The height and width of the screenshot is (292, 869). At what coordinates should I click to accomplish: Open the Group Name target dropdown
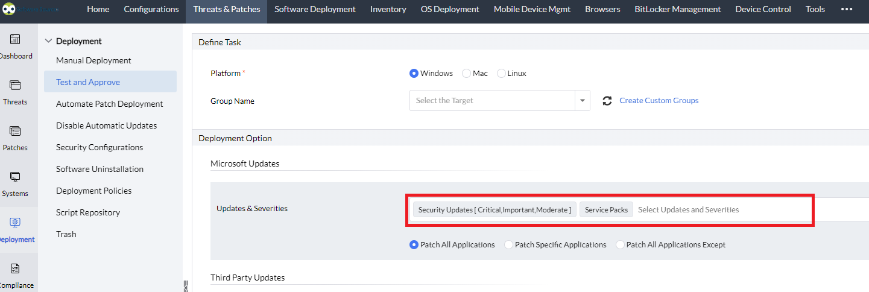[x=583, y=101]
